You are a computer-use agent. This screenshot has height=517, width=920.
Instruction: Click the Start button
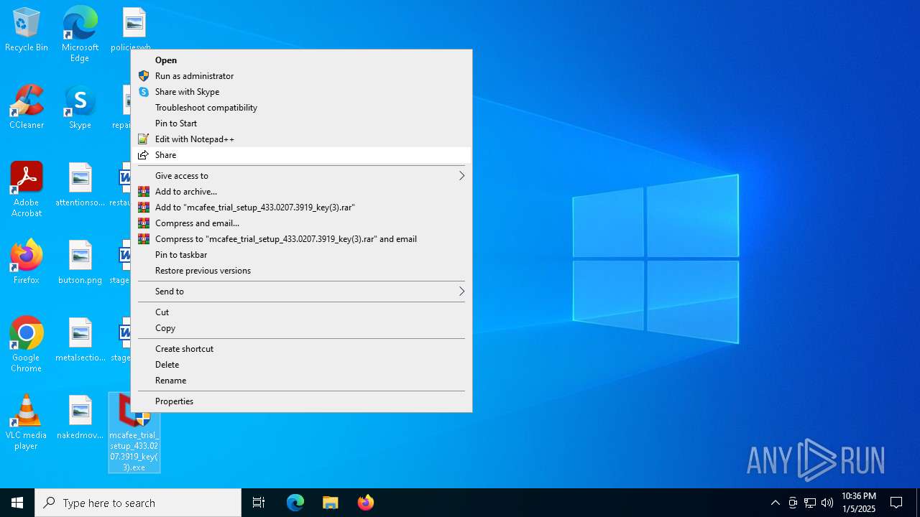pyautogui.click(x=17, y=503)
